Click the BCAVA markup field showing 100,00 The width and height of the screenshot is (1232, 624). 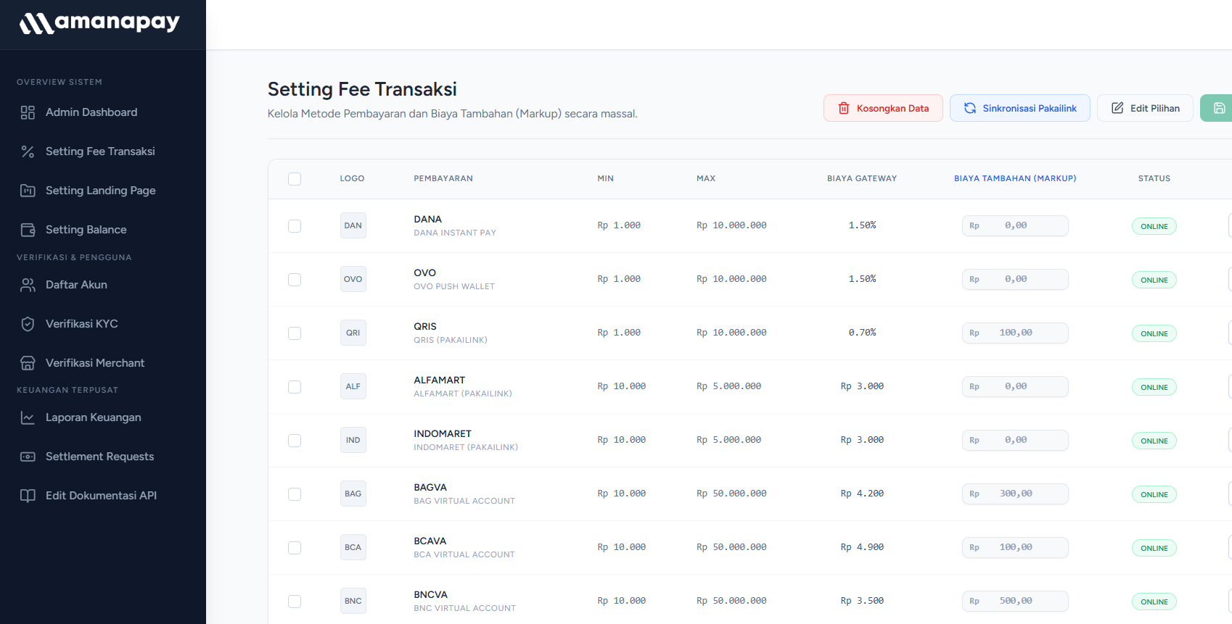tap(1015, 547)
